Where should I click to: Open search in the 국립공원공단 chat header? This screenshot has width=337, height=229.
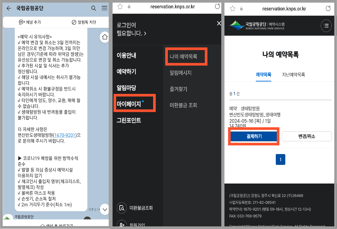click(94, 8)
